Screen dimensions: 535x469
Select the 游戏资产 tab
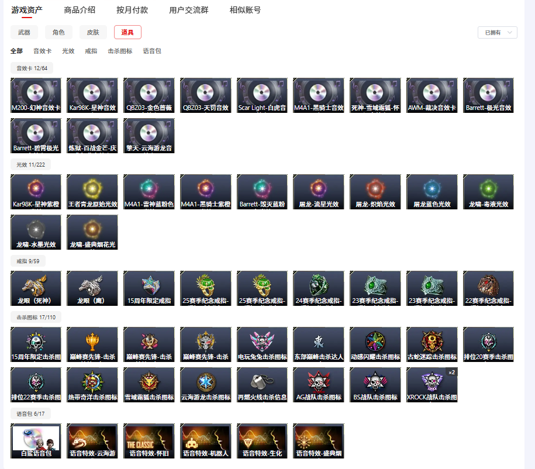point(27,11)
